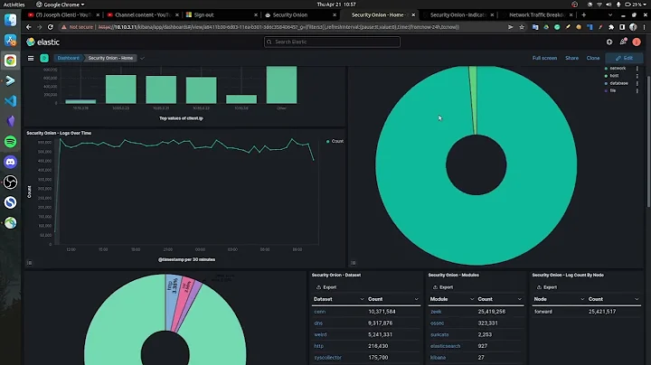Screen dimensions: 651x365
Task: Click the Chrome address bar URL
Action: (278, 27)
